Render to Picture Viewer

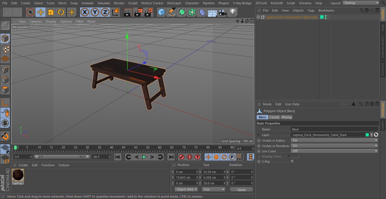pyautogui.click(x=138, y=12)
